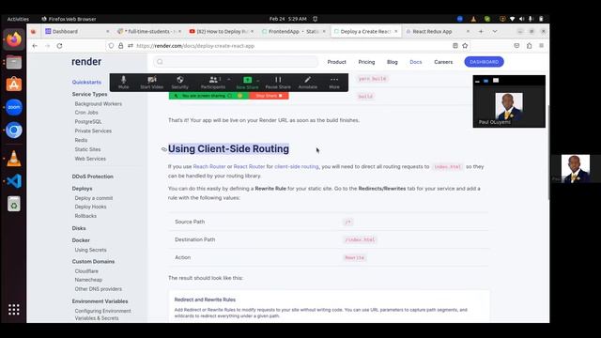Open Product nav link

[x=336, y=62]
